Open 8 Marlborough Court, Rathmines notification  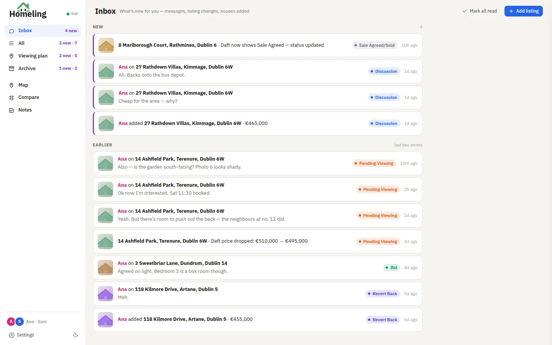(258, 45)
